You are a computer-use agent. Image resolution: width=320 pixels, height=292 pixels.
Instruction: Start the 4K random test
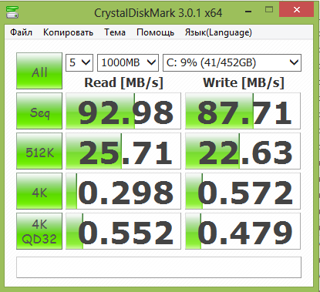click(39, 191)
